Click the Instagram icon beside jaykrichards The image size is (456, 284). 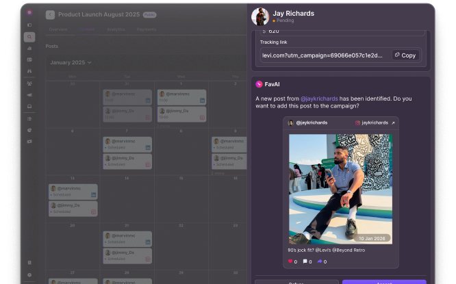click(357, 123)
